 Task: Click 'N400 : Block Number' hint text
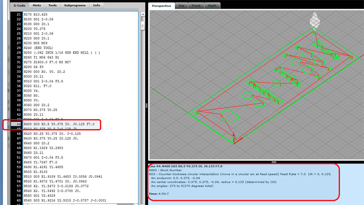click(x=165, y=170)
